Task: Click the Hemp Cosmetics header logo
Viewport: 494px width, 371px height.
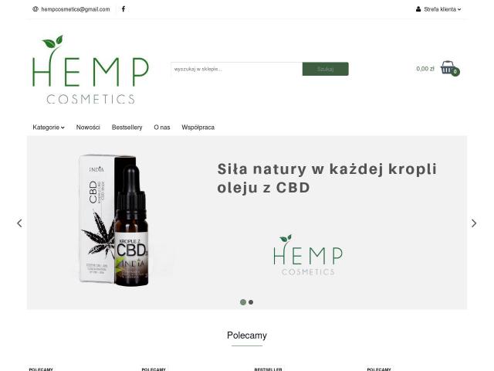Action: click(90, 70)
